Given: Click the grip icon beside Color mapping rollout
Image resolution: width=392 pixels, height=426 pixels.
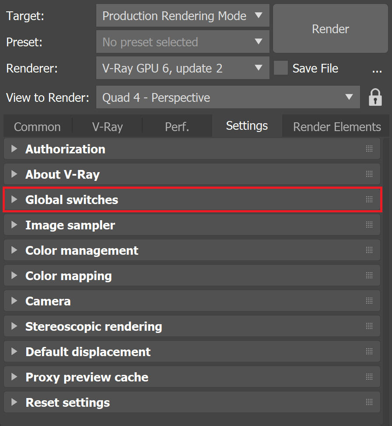Looking at the screenshot, I should (368, 275).
